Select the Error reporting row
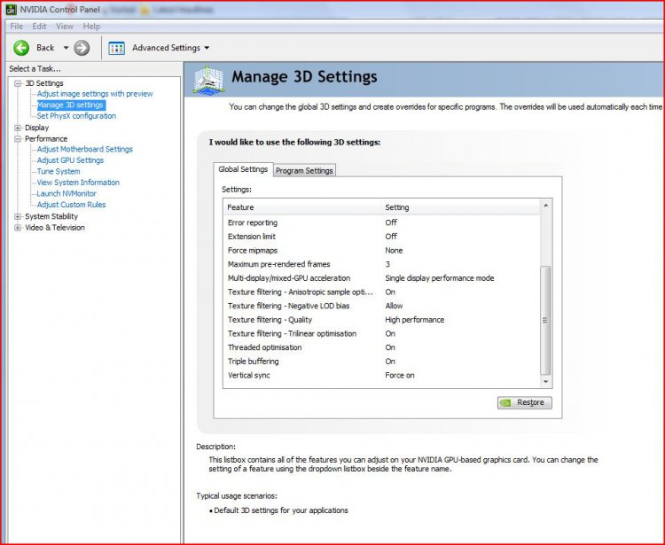The height and width of the screenshot is (545, 665). tap(381, 222)
